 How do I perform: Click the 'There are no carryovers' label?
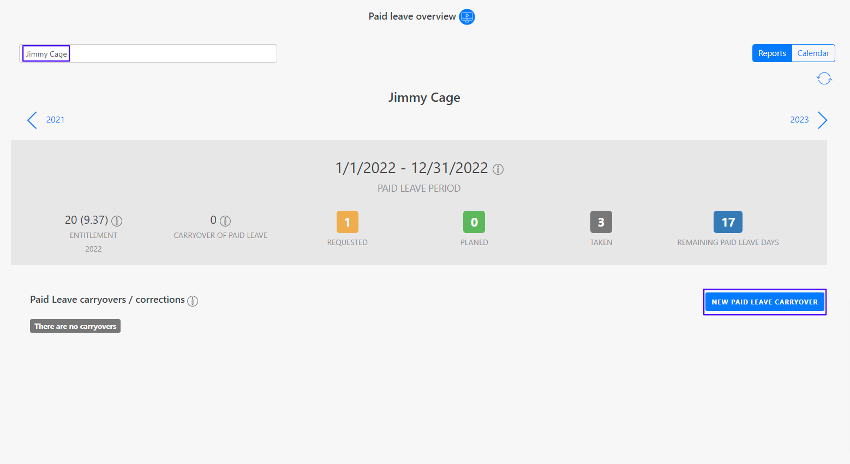click(x=75, y=326)
